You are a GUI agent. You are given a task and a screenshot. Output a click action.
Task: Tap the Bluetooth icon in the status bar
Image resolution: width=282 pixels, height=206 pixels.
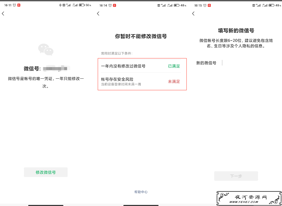pos(60,5)
